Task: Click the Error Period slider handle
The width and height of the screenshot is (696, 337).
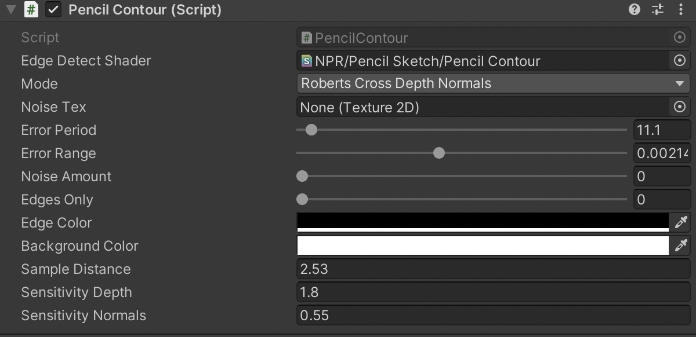Action: click(311, 130)
